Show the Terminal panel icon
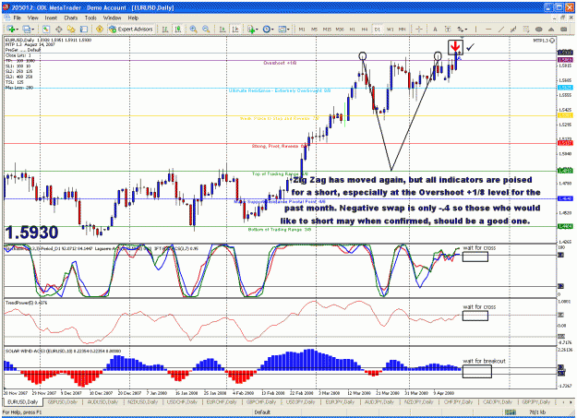 coord(84,30)
